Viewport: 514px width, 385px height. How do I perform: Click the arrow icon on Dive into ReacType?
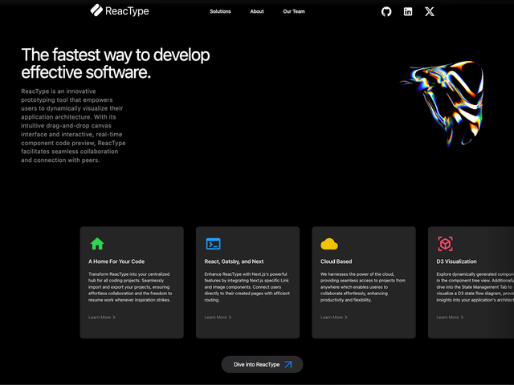point(288,364)
